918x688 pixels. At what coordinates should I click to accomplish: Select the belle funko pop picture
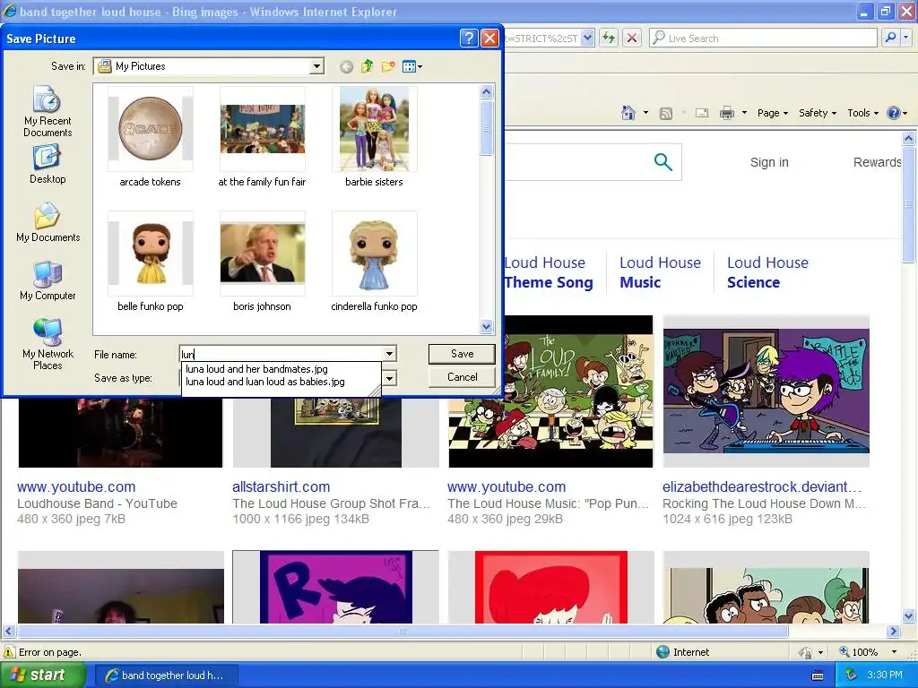tap(151, 262)
